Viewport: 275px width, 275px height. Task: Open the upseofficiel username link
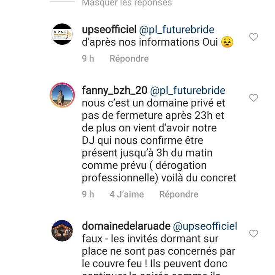point(109,29)
